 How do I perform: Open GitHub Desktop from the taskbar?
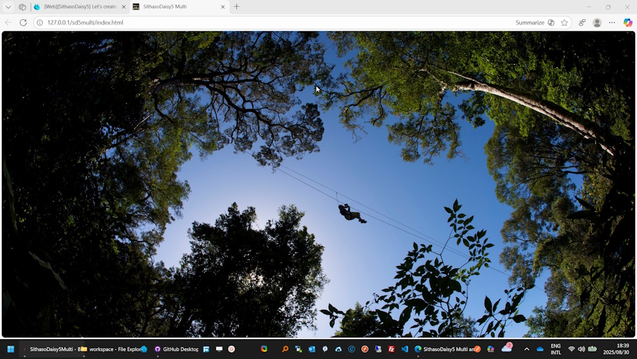(x=176, y=349)
